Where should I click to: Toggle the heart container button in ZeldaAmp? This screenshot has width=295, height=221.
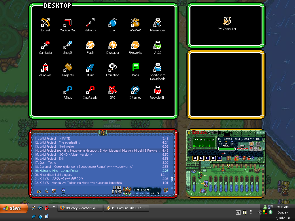tap(251, 149)
